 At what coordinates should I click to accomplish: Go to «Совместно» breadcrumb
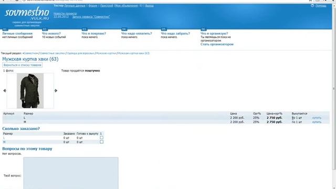(x=30, y=53)
